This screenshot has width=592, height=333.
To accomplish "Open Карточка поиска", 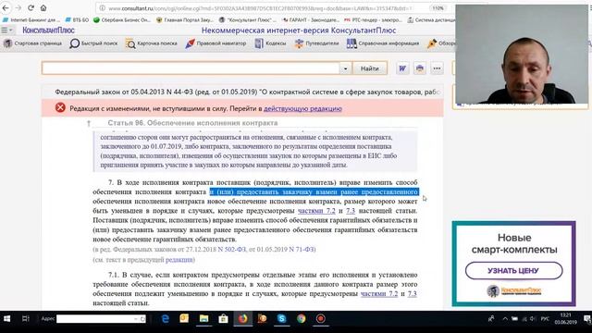I will pos(152,43).
